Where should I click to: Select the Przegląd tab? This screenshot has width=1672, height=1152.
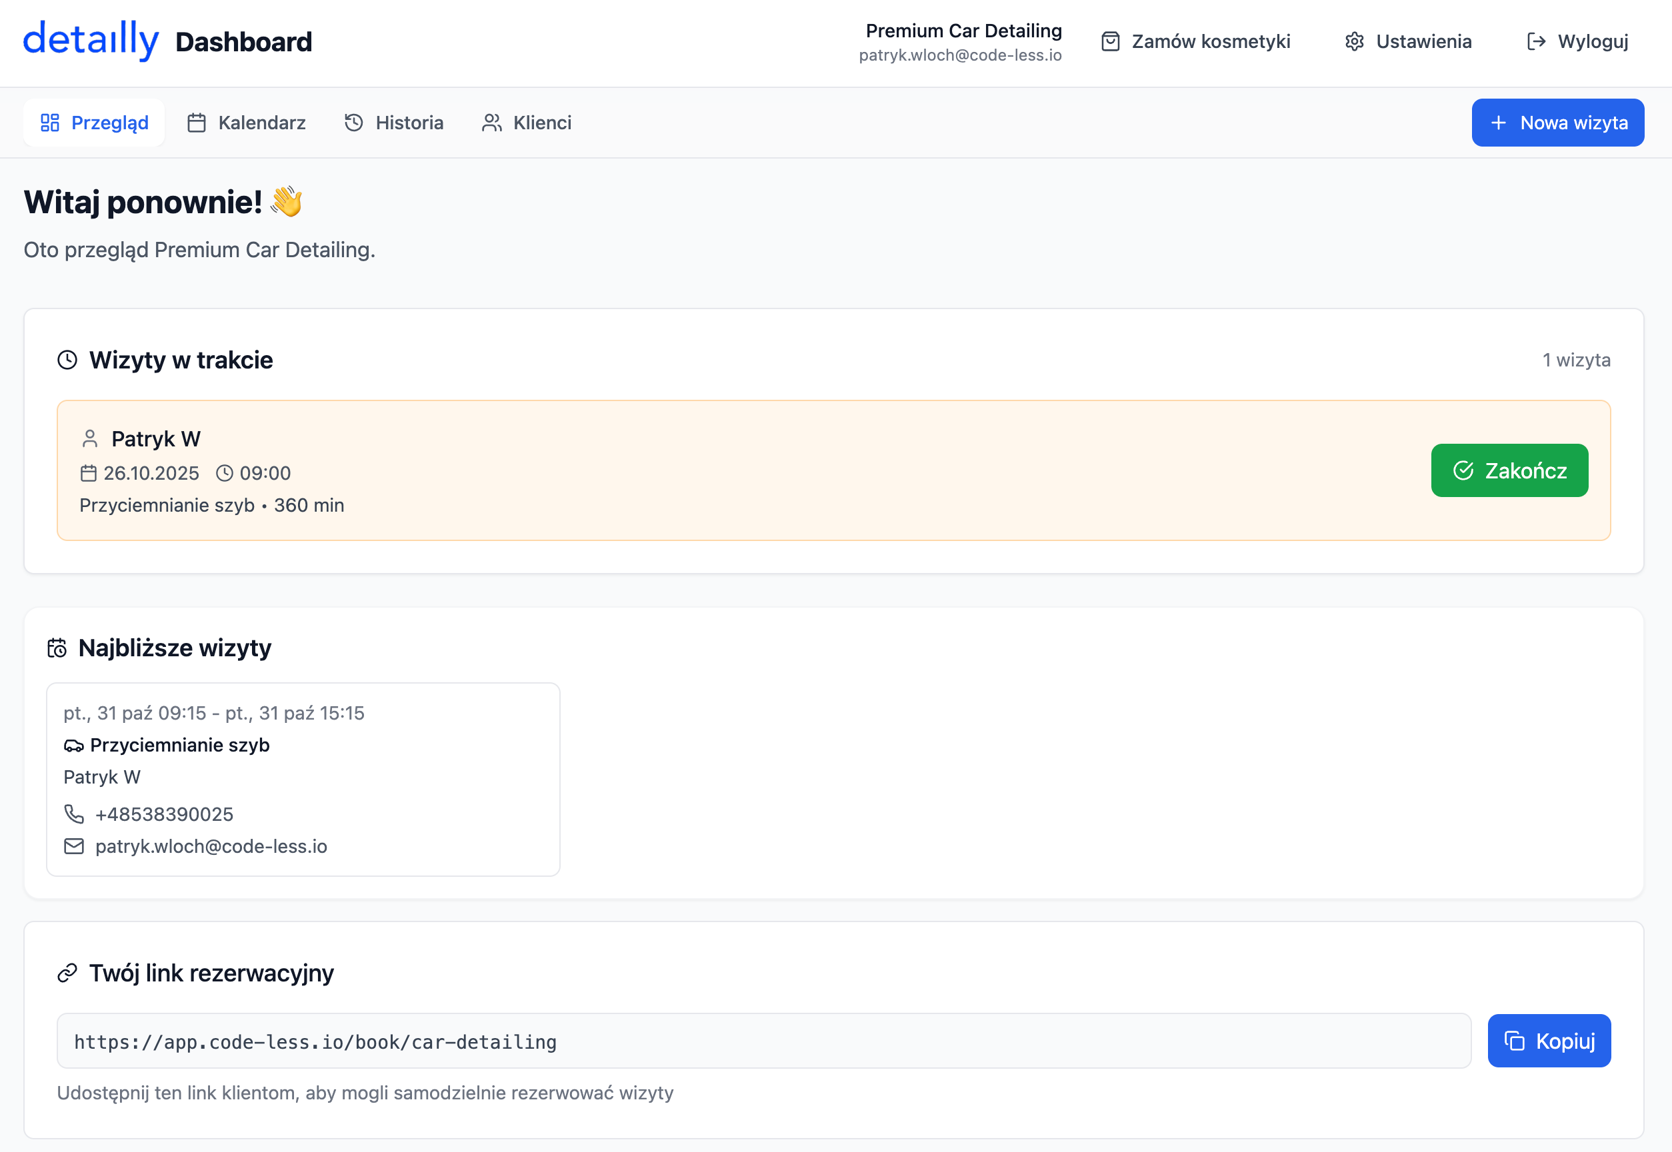click(x=95, y=123)
